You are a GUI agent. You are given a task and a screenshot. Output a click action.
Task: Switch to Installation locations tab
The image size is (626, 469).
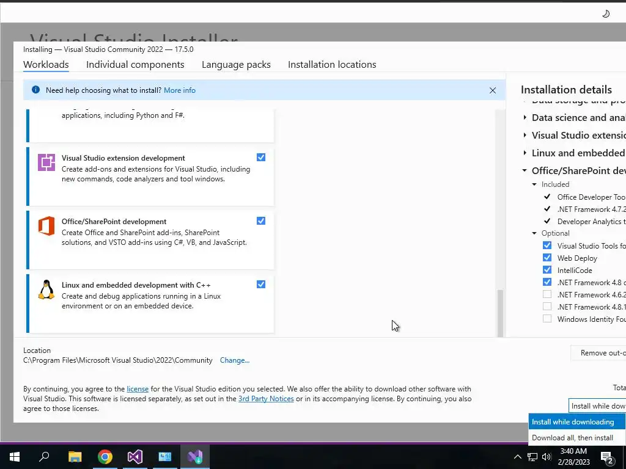pyautogui.click(x=332, y=64)
